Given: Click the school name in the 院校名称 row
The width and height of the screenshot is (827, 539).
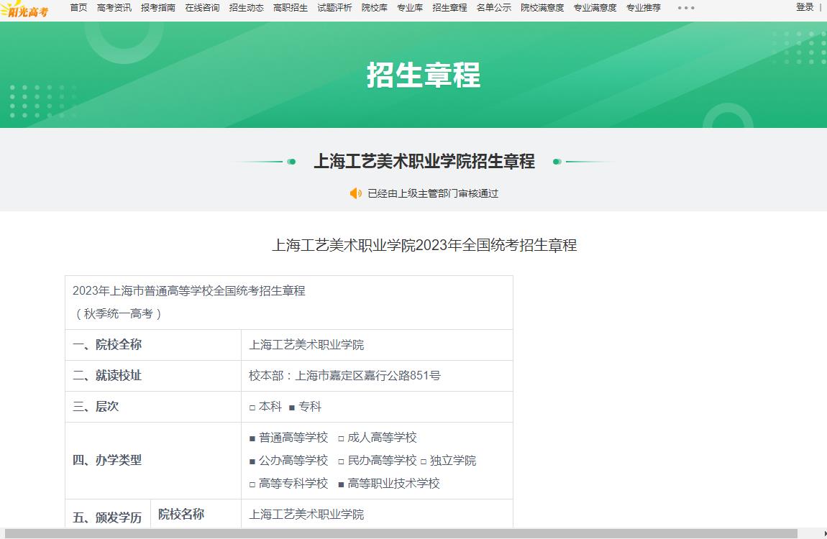Looking at the screenshot, I should (306, 515).
